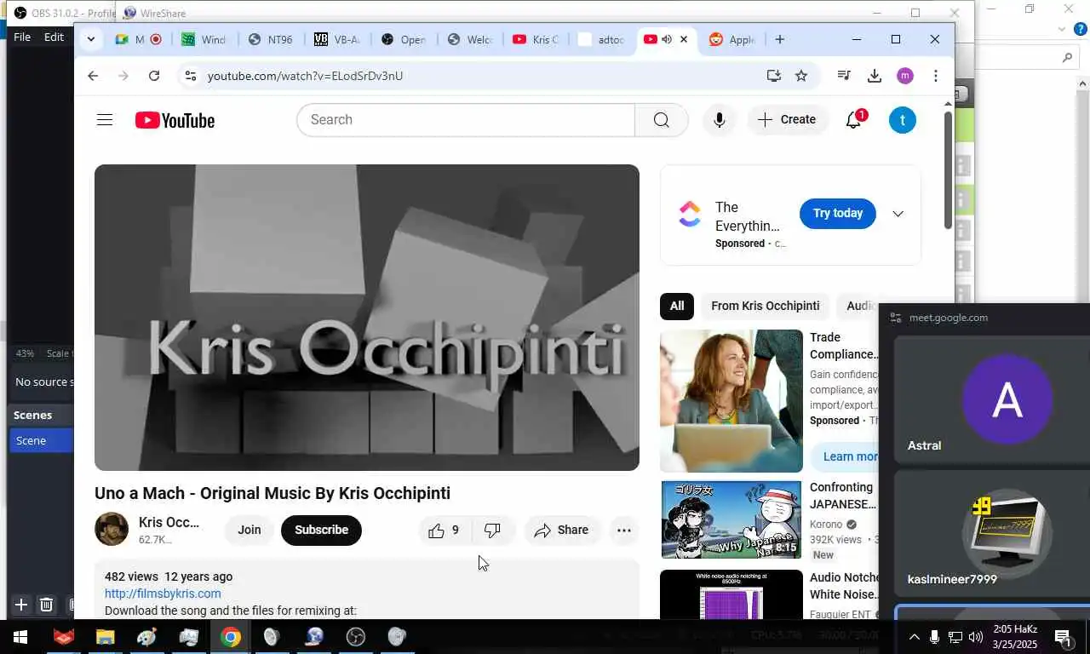Viewport: 1090px width, 654px height.
Task: Open the "Confronting JAPANESE" video thumbnail
Action: (x=731, y=519)
